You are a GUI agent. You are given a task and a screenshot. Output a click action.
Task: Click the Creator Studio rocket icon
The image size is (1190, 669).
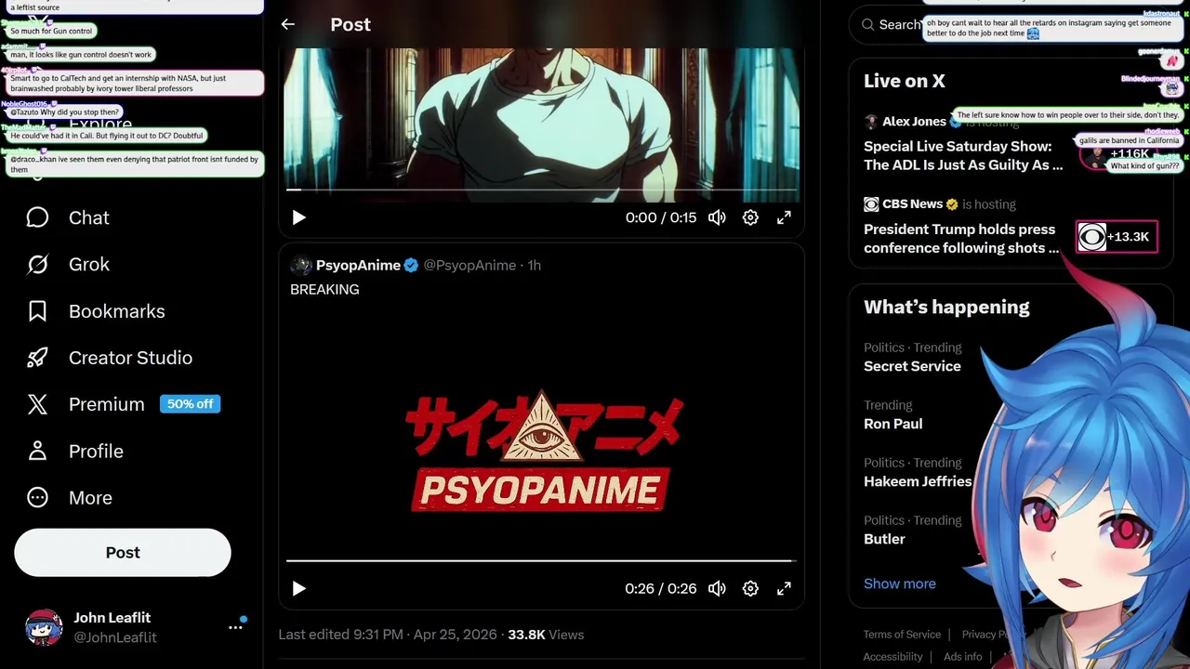(37, 358)
